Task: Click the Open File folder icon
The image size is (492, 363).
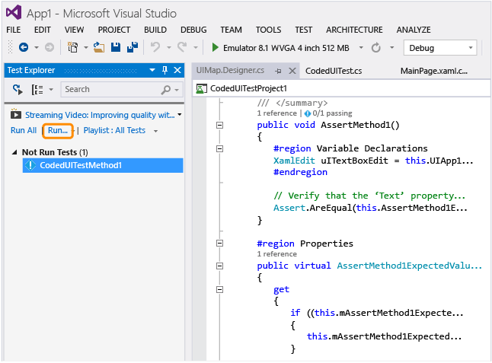Action: click(x=99, y=48)
